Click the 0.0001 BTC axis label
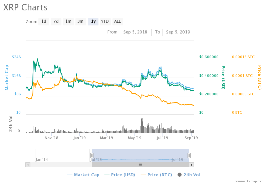The height and width of the screenshot is (184, 267). pos(242,76)
